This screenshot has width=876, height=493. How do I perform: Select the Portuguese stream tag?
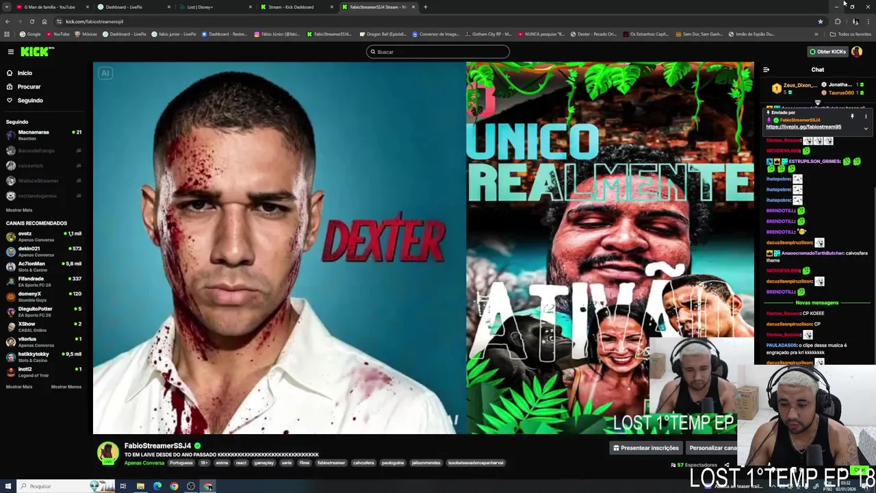coord(181,463)
